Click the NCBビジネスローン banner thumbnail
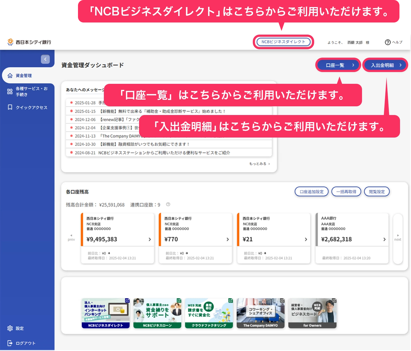Image resolution: width=411 pixels, height=351 pixels. [157, 313]
